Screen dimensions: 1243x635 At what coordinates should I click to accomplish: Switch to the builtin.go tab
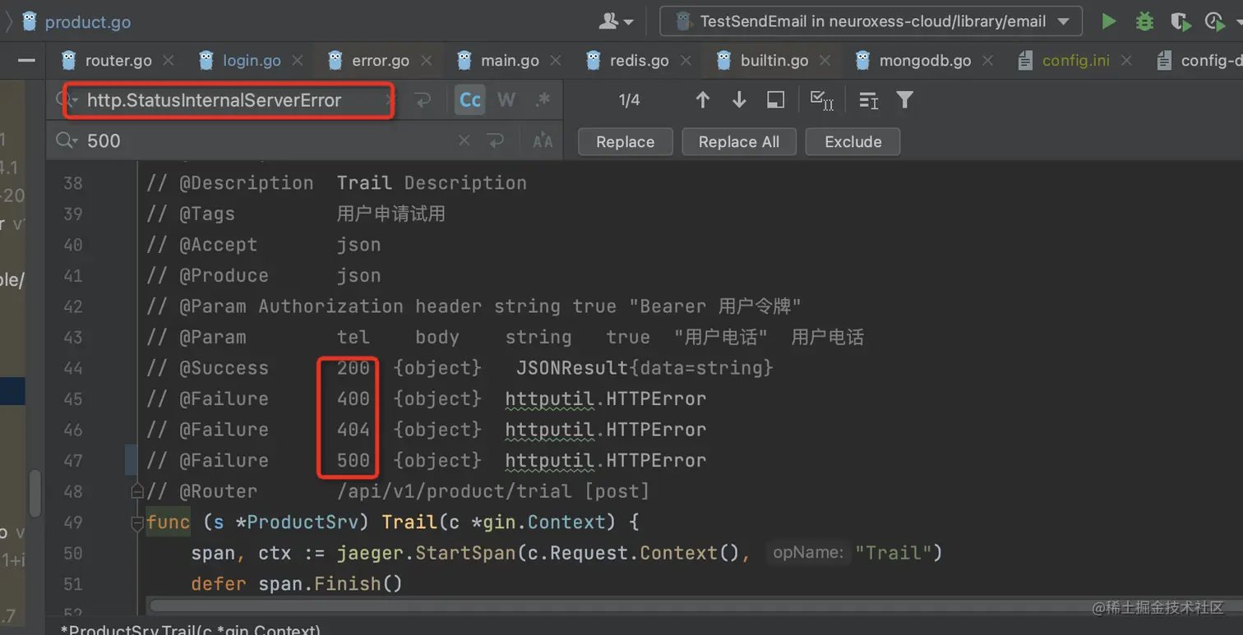click(x=774, y=61)
